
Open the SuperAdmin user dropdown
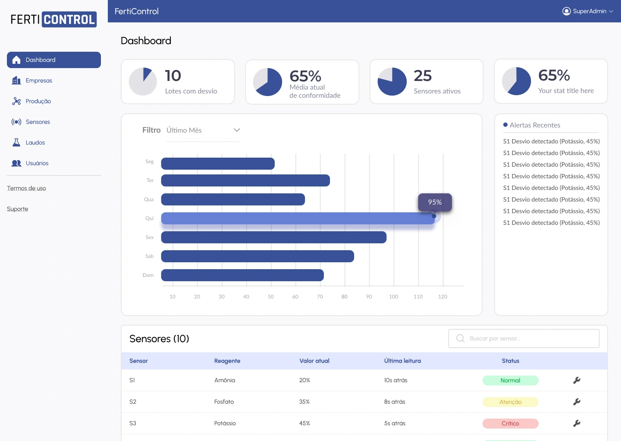click(588, 11)
